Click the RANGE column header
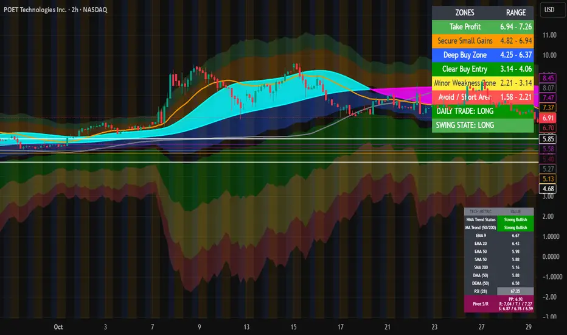 [516, 13]
